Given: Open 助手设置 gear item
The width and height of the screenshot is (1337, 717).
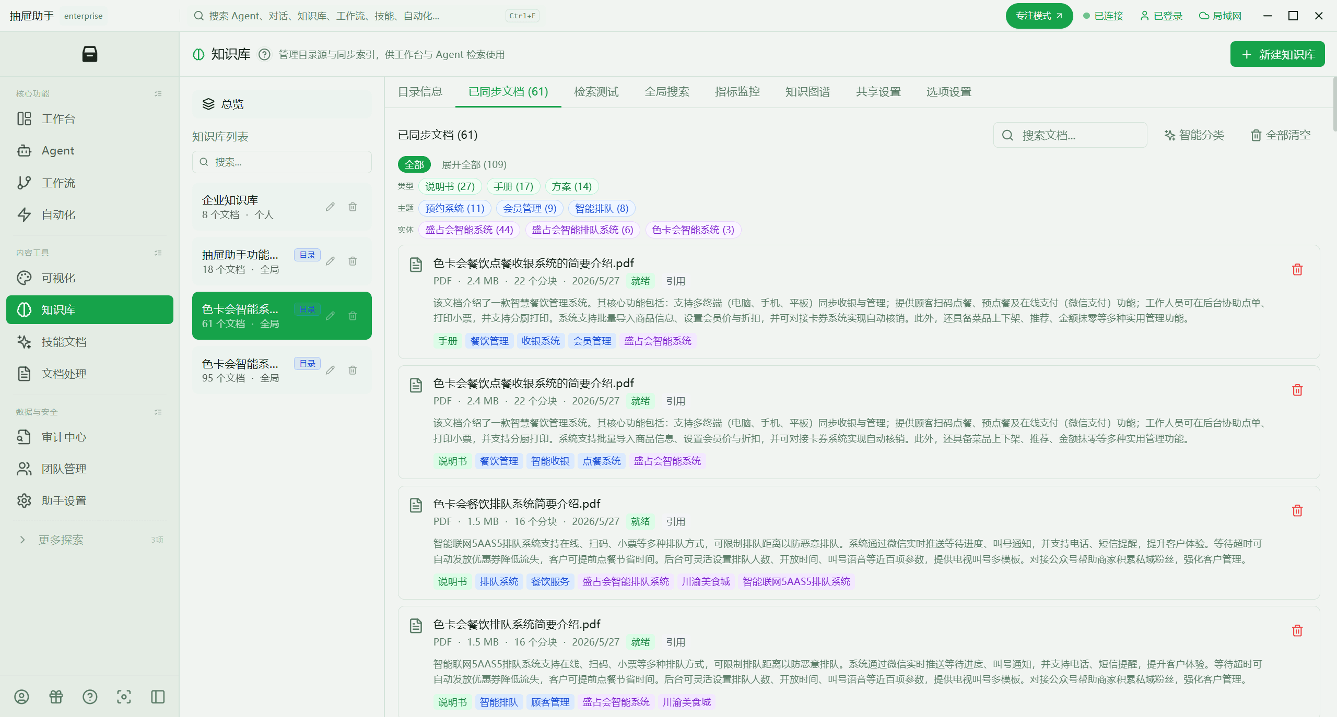Looking at the screenshot, I should (90, 501).
